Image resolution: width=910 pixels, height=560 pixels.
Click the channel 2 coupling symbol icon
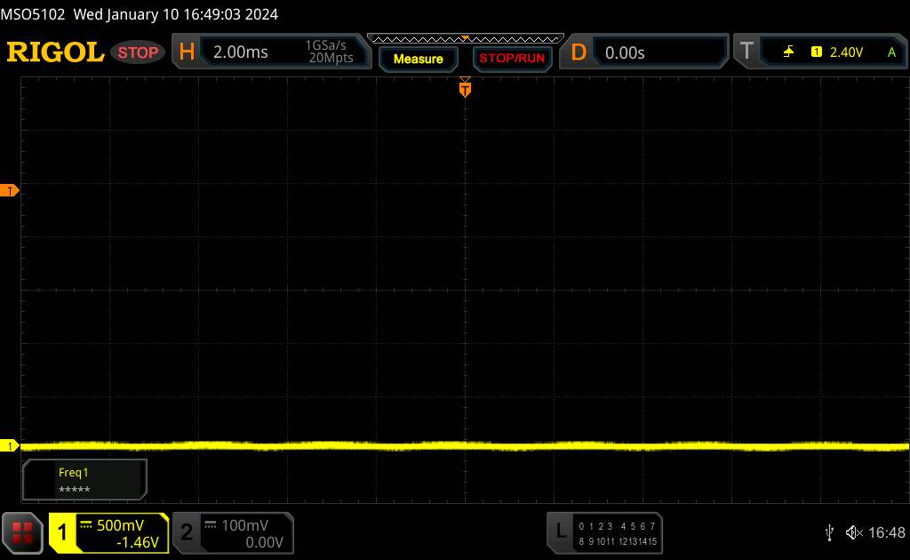pos(210,525)
